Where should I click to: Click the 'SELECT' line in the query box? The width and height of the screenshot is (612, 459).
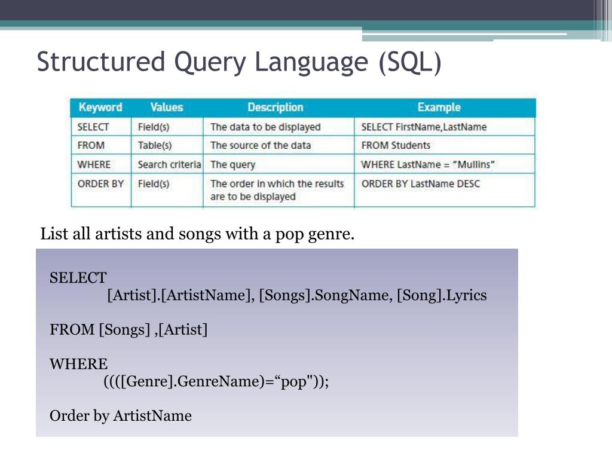tap(78, 278)
